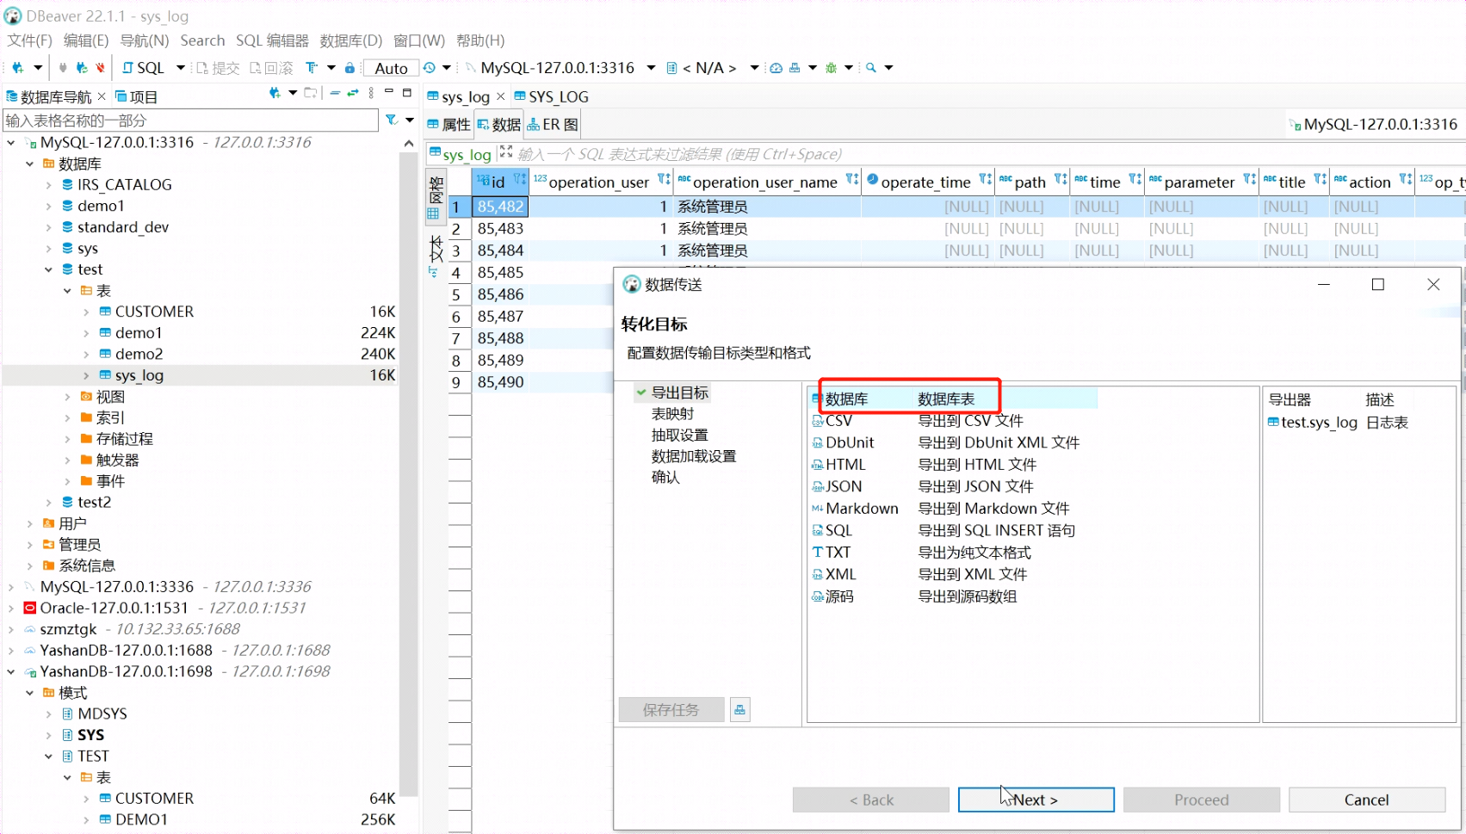Click the Markdown export format icon
The image size is (1466, 834).
818,509
